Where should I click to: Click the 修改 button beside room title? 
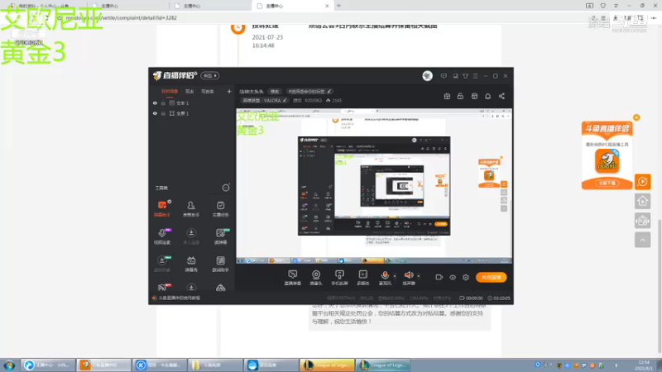pyautogui.click(x=275, y=92)
